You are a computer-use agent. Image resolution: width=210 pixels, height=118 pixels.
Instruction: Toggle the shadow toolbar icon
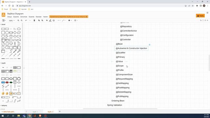point(53,20)
